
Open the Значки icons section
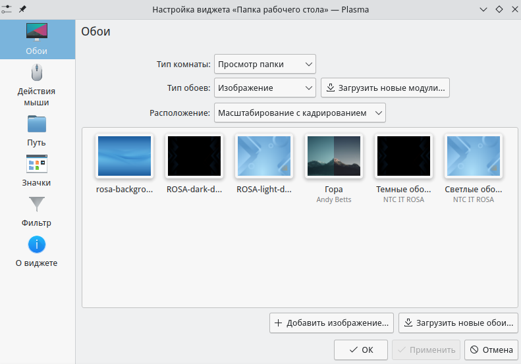coord(37,170)
